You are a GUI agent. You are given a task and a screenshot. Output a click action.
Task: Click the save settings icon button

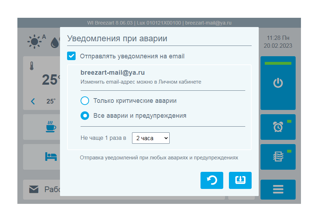tap(240, 180)
